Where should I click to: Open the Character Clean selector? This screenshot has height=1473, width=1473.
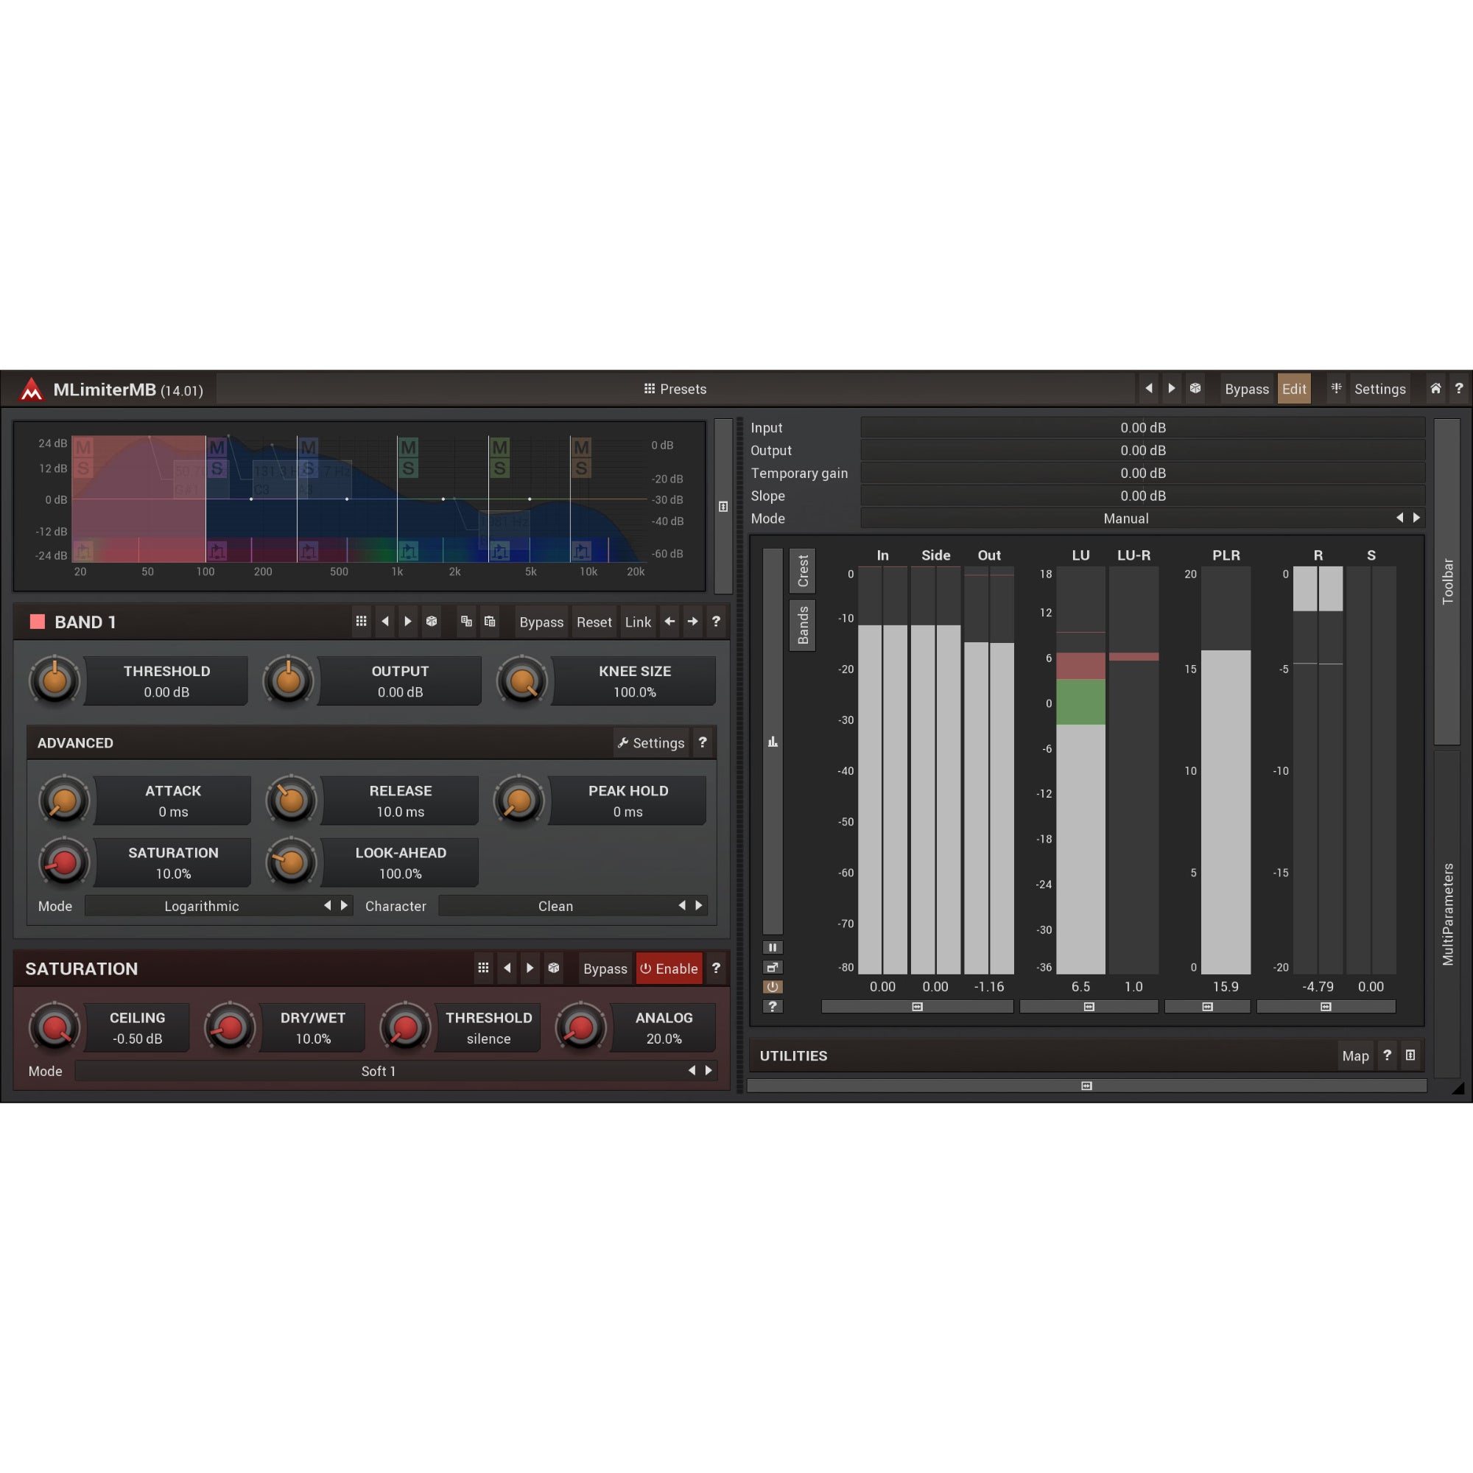572,906
